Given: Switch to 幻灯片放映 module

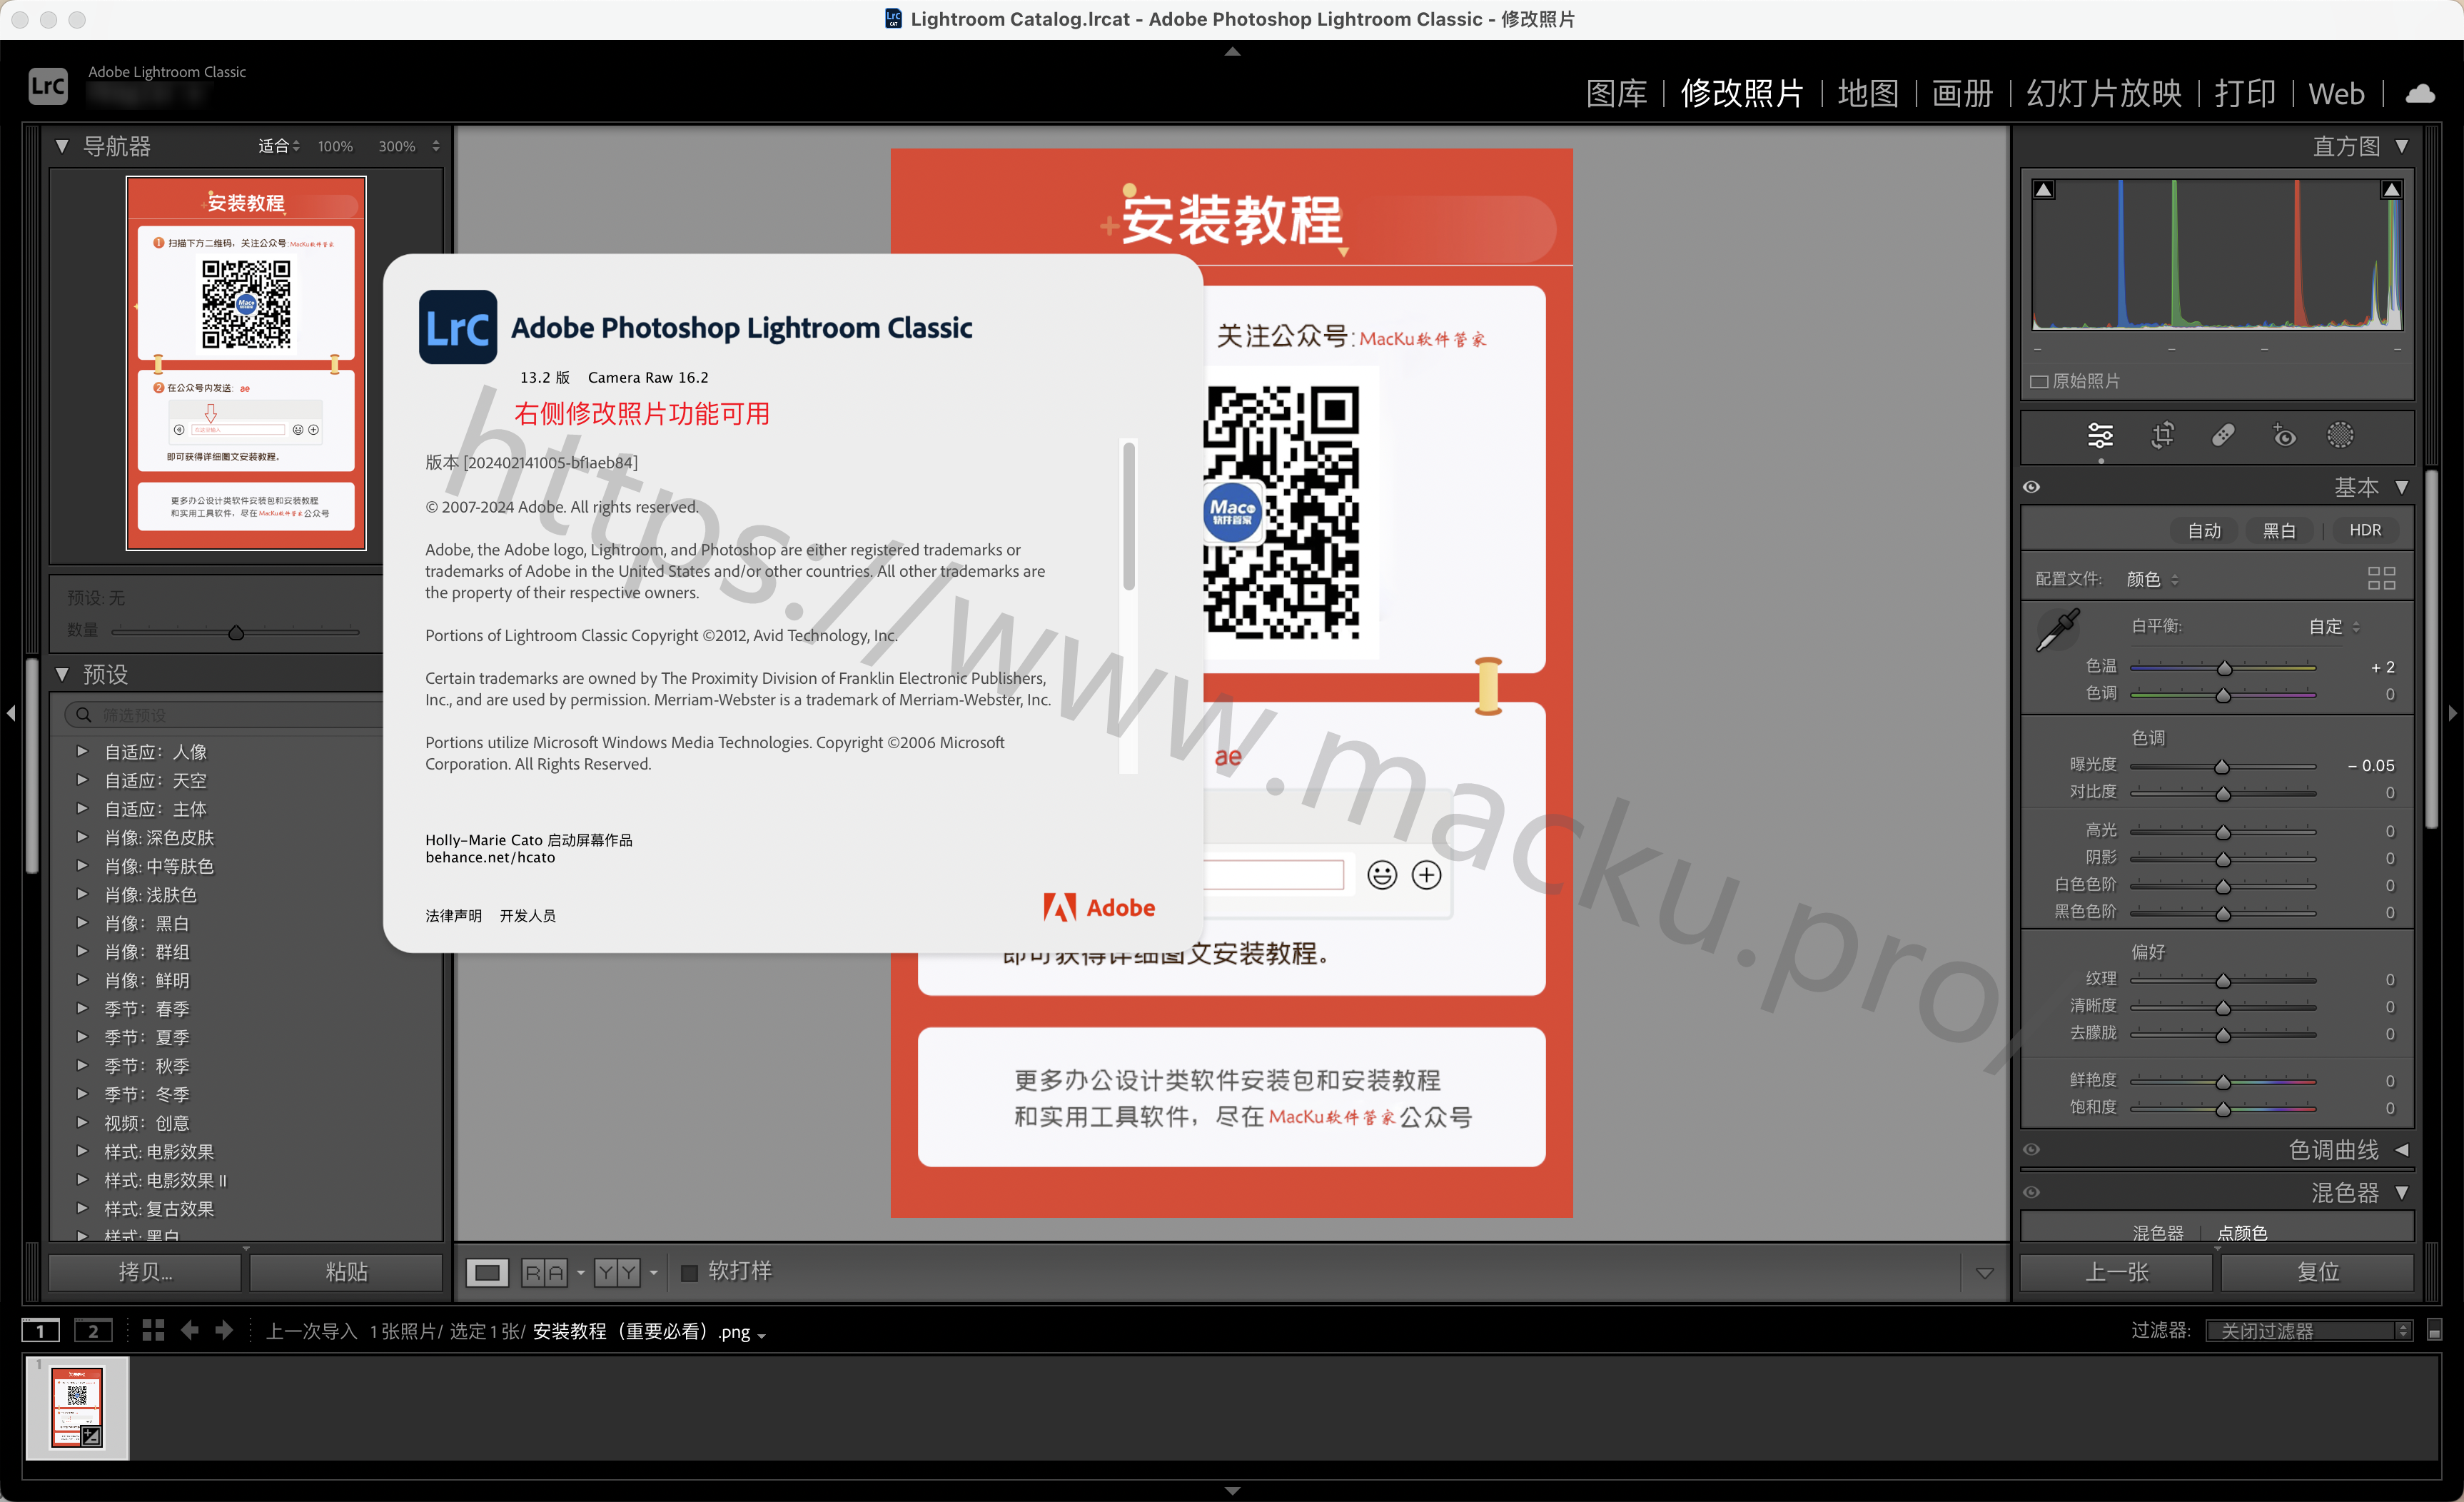Looking at the screenshot, I should 2103,93.
